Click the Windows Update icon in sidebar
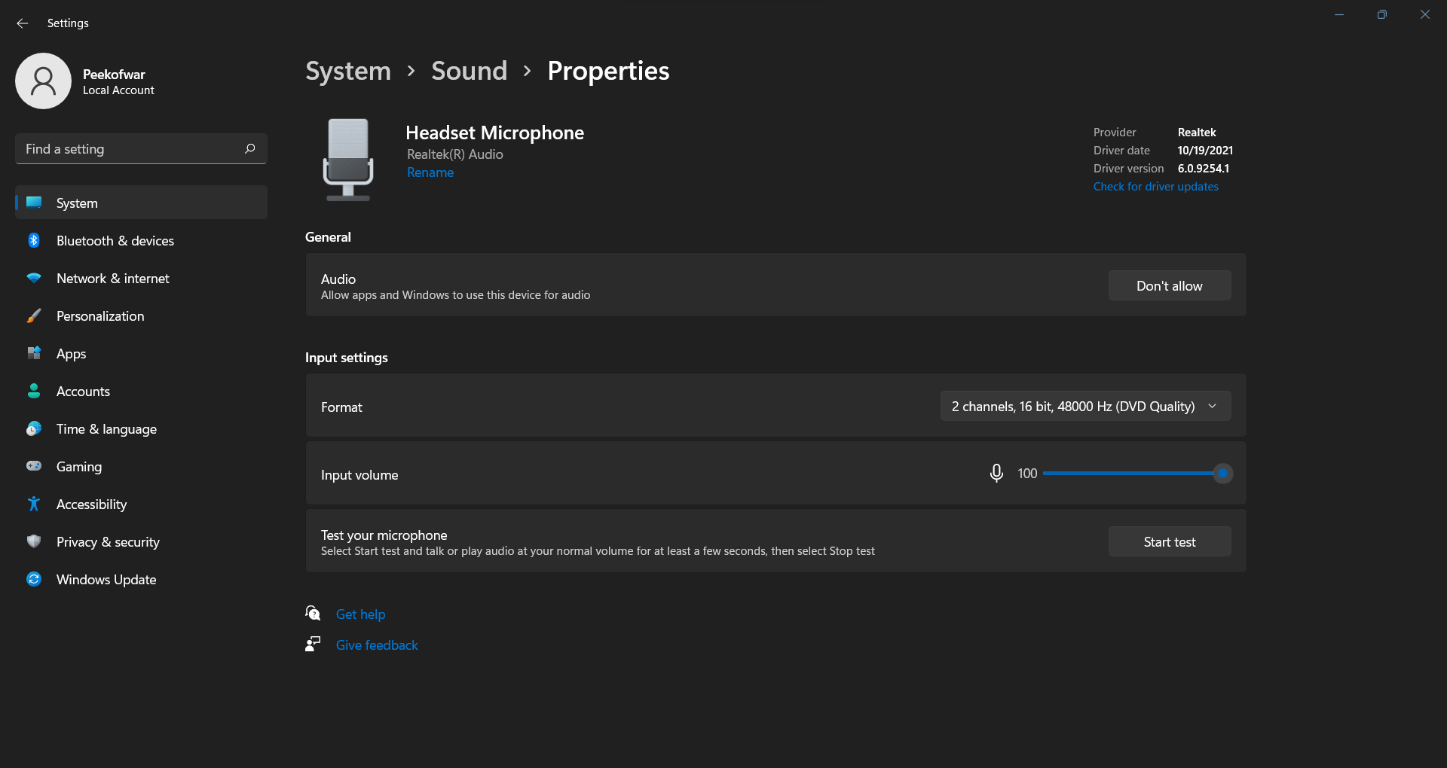 pyautogui.click(x=34, y=580)
